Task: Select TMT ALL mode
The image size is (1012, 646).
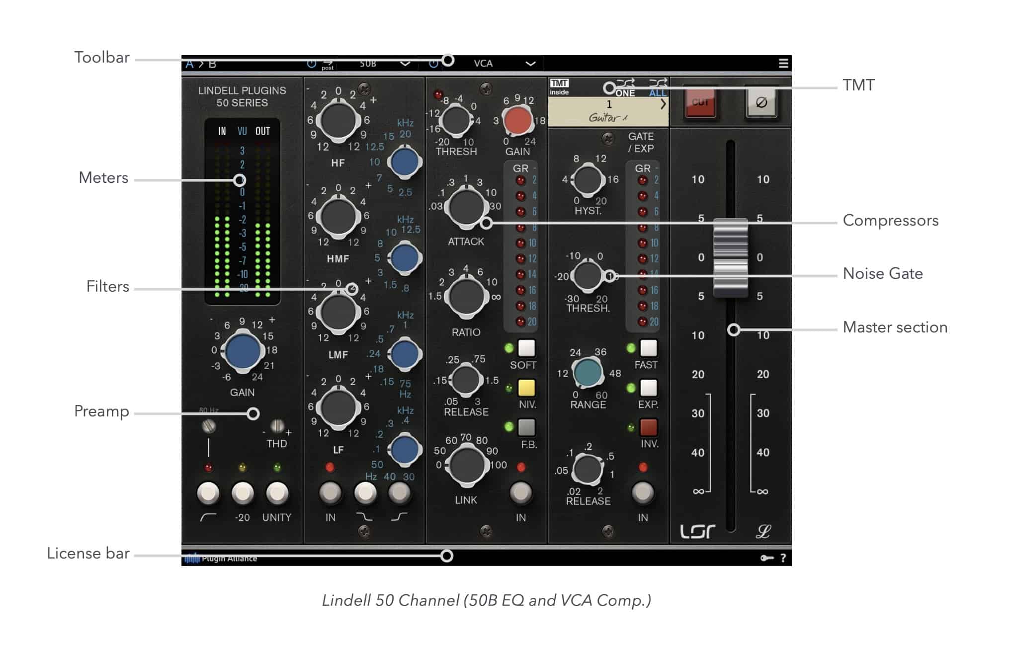Action: [x=658, y=87]
